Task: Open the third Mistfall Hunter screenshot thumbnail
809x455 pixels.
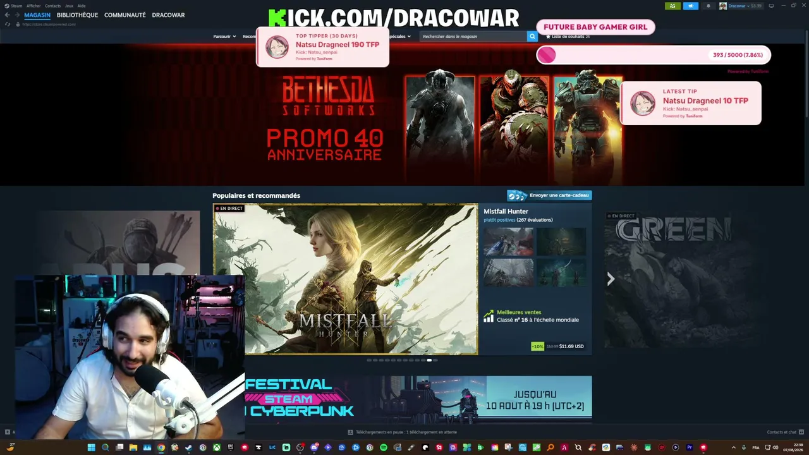Action: [509, 272]
